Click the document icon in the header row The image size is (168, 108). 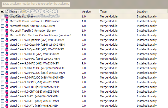coord(7,11)
